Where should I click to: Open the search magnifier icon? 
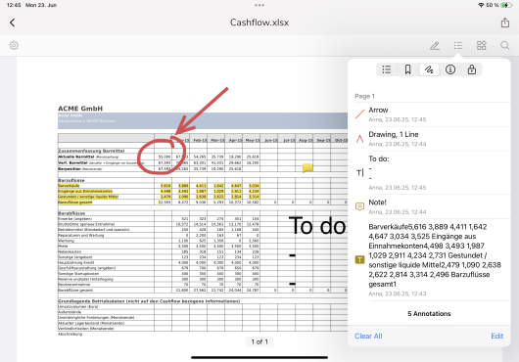coord(504,45)
